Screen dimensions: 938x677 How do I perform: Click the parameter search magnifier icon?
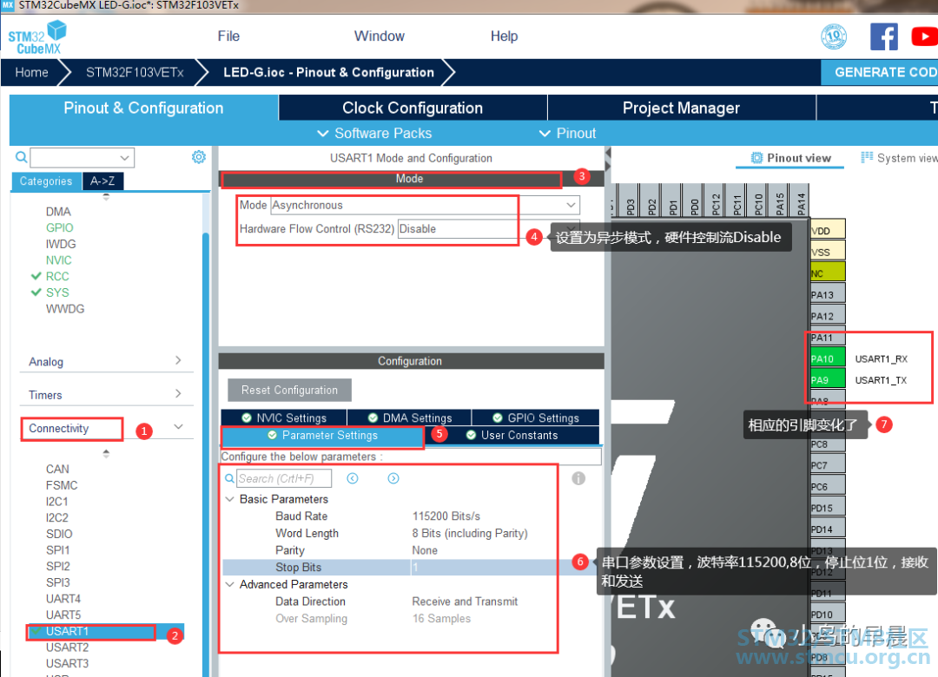(229, 478)
